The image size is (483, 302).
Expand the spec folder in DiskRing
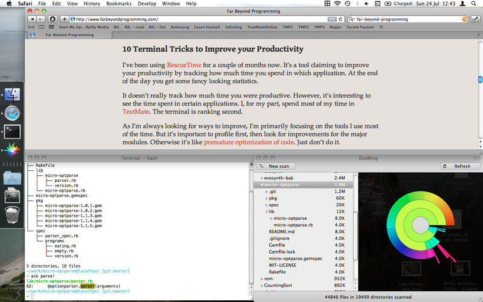click(267, 205)
